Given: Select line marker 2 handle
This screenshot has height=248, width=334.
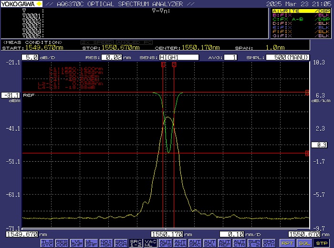Looking at the screenshot, I should pos(174,64).
